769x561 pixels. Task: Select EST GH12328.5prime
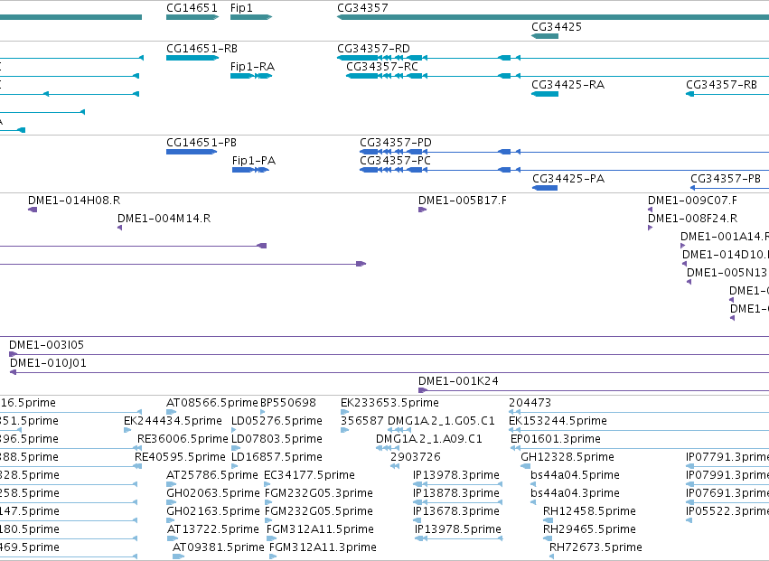pyautogui.click(x=567, y=457)
